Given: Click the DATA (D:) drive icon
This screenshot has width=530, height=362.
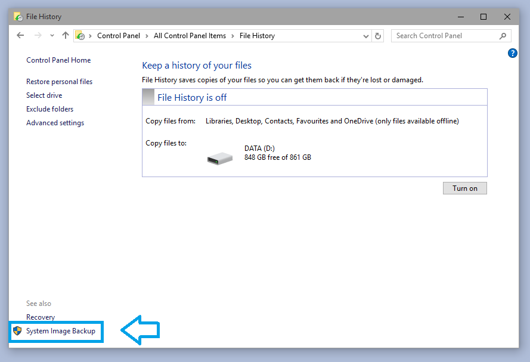Looking at the screenshot, I should tap(220, 158).
